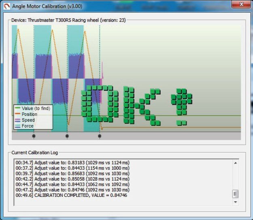Click the Angle Motor Calibration app icon
253x220 pixels.
(6, 6)
